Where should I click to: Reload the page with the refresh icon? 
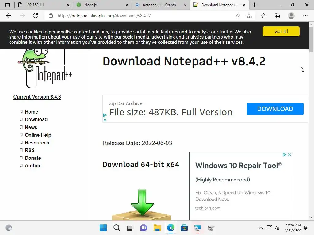pos(36,16)
